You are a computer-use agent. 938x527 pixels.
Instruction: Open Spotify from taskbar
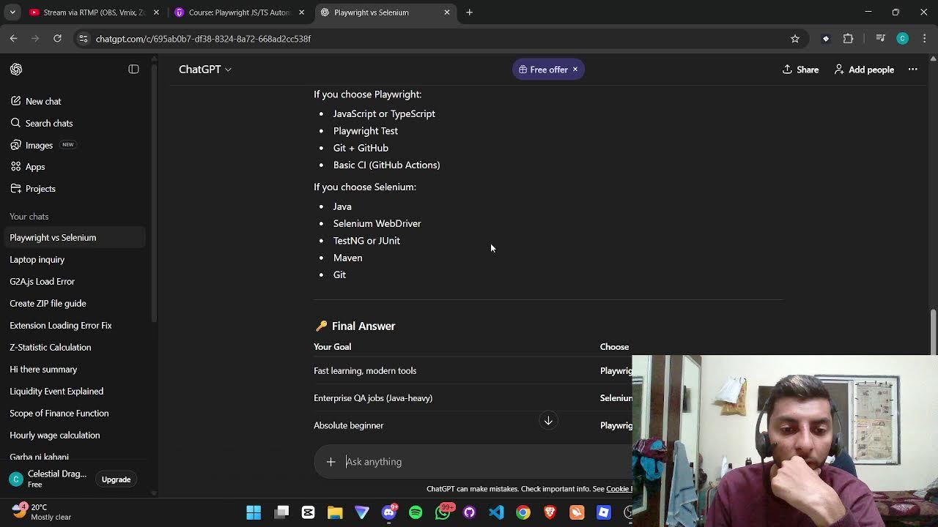pos(416,512)
